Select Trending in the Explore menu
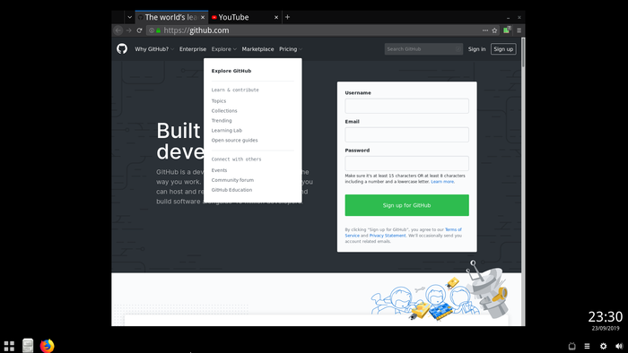Image resolution: width=628 pixels, height=353 pixels. point(222,120)
